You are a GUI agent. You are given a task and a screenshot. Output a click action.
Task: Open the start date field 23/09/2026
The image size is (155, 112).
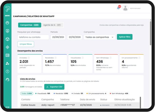coord(58,37)
